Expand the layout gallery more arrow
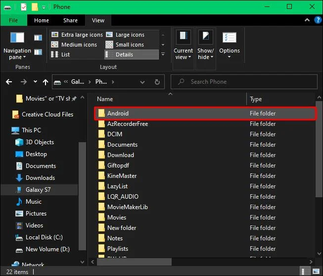This screenshot has width=323, height=276. (x=163, y=55)
